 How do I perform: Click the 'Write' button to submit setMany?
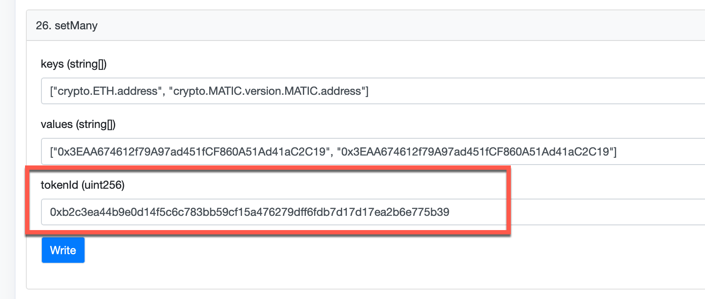(63, 250)
